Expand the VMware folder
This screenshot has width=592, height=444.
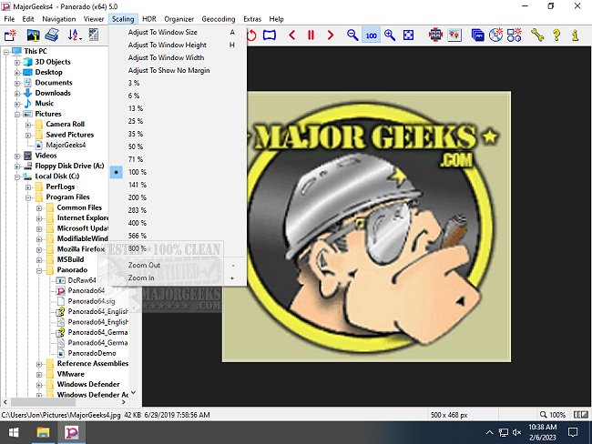(39, 375)
